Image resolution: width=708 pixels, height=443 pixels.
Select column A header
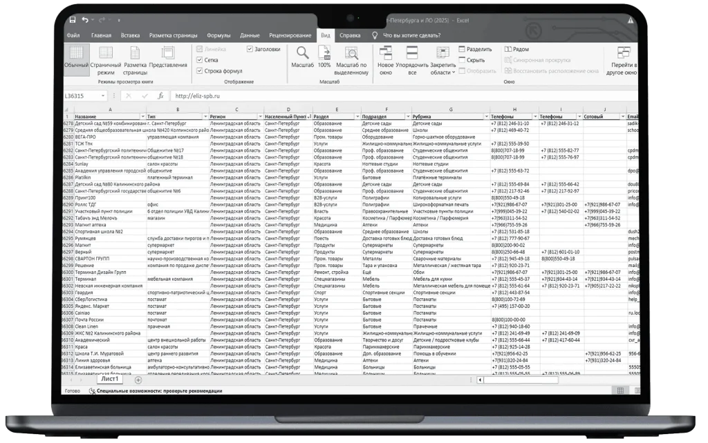(110, 110)
